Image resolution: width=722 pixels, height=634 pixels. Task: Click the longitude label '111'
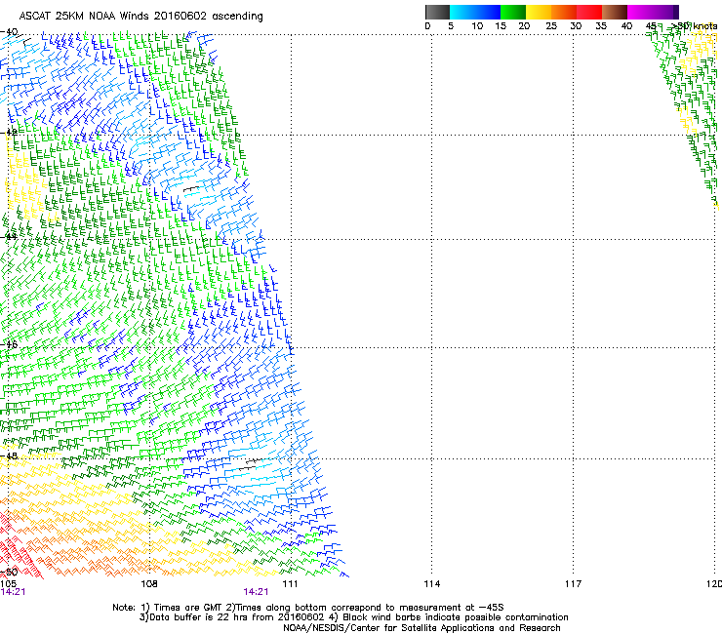290,584
